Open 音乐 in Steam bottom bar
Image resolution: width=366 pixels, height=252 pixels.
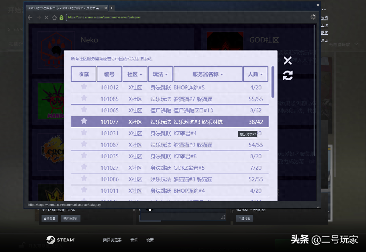134,240
